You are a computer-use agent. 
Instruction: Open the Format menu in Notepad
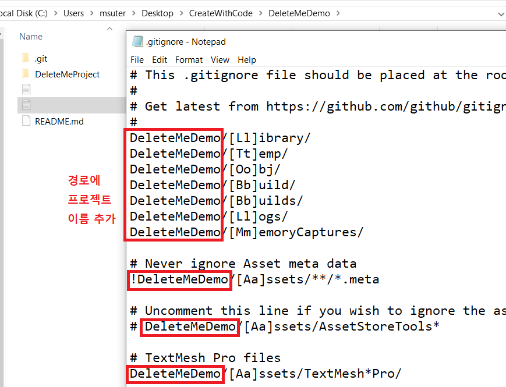(189, 60)
